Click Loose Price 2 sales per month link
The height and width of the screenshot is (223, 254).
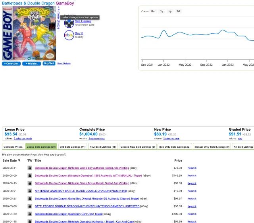[23, 138]
